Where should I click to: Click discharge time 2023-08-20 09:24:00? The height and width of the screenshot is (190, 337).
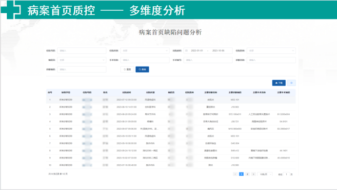pyautogui.click(x=127, y=114)
